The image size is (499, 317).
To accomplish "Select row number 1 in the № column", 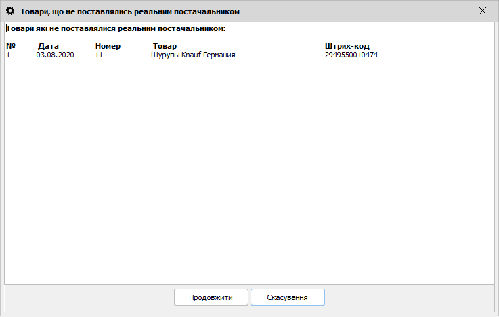I will coord(9,55).
